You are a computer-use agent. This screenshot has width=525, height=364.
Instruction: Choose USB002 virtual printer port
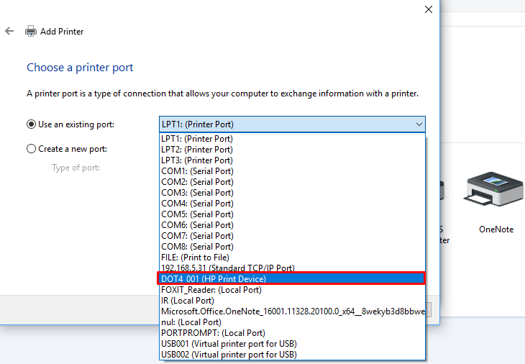pos(229,355)
